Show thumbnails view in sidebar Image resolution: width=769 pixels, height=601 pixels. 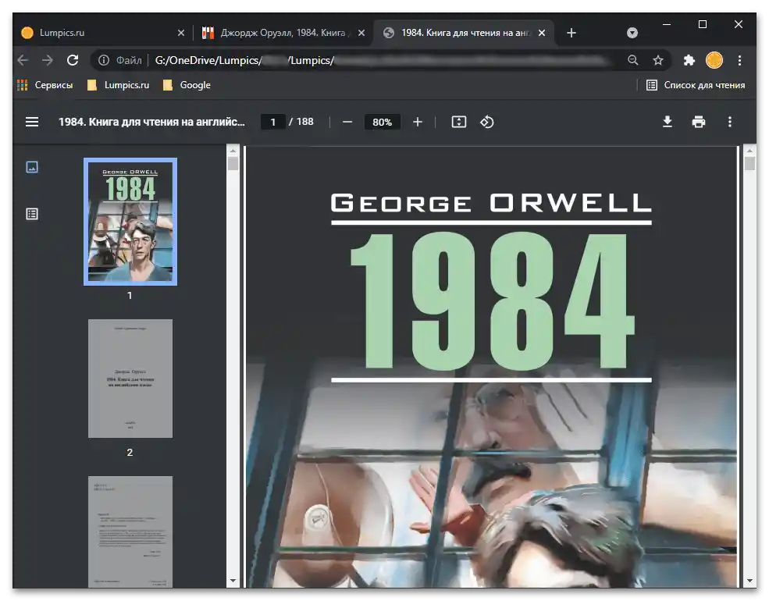(x=32, y=167)
